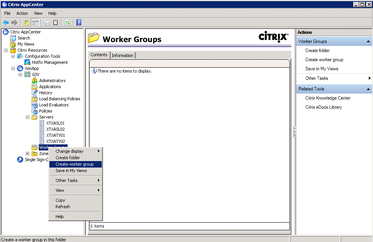Screen dimensions: 373x242
Task: Click the GSV farm icon
Action: pyautogui.click(x=27, y=74)
